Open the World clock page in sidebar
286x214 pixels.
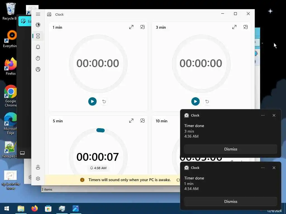pyautogui.click(x=38, y=69)
